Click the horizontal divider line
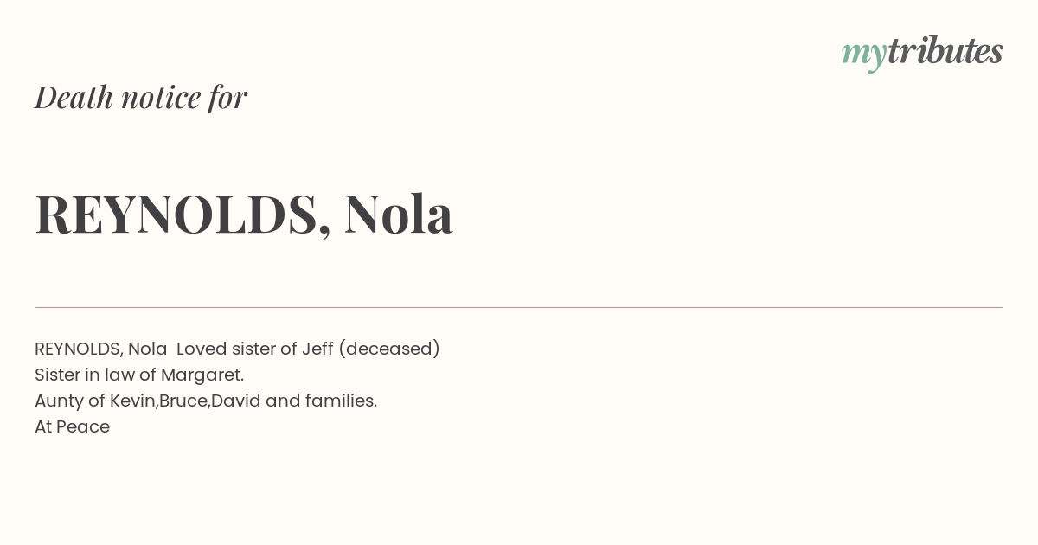The width and height of the screenshot is (1038, 545). click(519, 307)
